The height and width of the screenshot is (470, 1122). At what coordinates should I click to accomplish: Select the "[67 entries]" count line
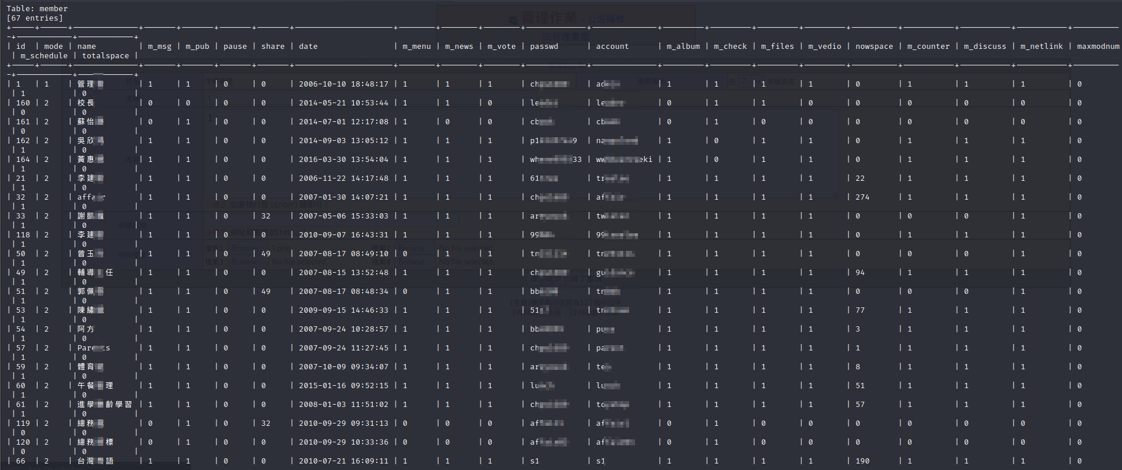(35, 18)
